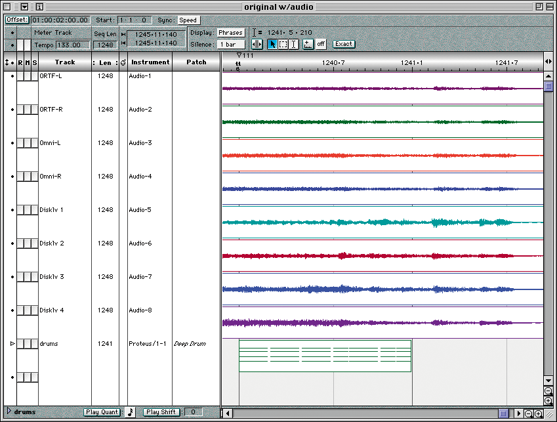Toggle the 'off' button in the toolbar

[321, 44]
